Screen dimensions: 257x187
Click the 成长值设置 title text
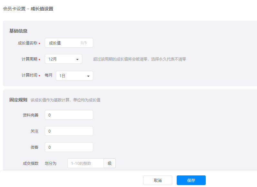[x=42, y=9]
